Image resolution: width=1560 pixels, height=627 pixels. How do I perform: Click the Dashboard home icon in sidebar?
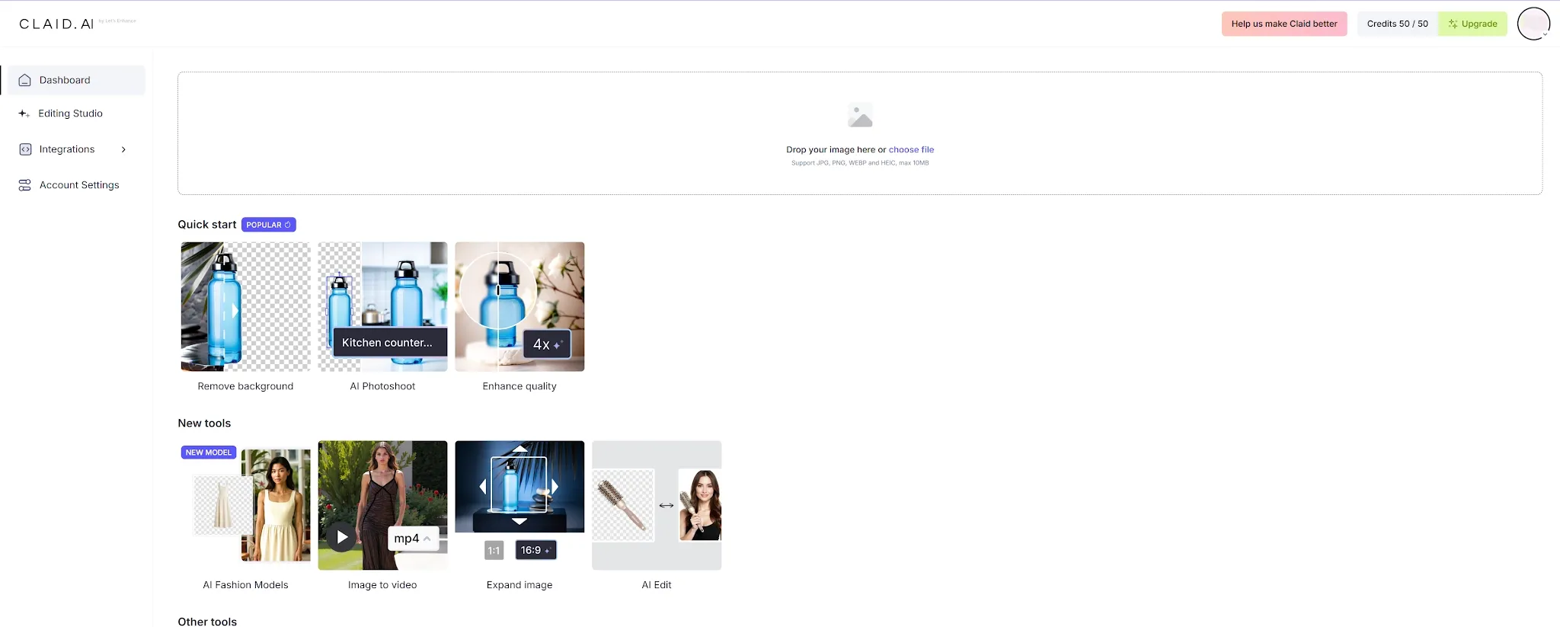pyautogui.click(x=24, y=80)
